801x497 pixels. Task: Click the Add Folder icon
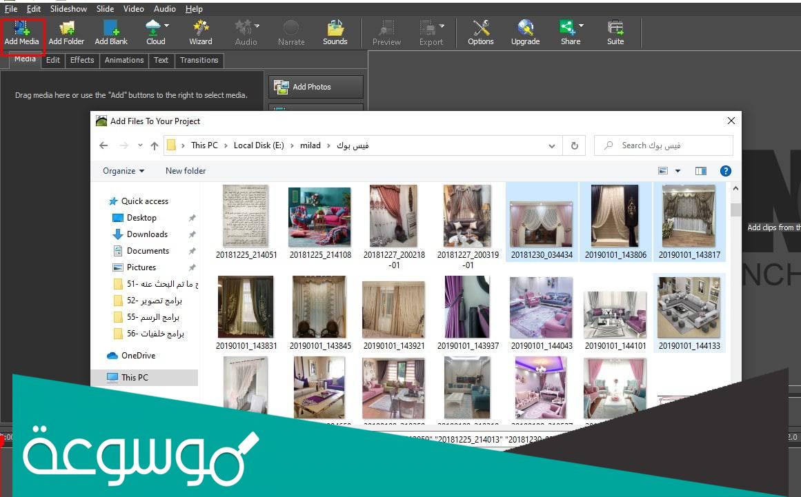[66, 32]
